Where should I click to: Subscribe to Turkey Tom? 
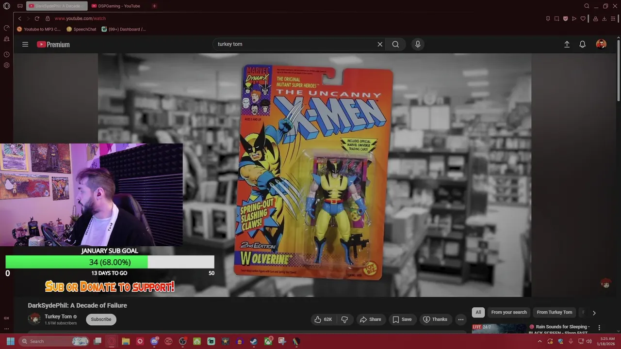point(101,319)
